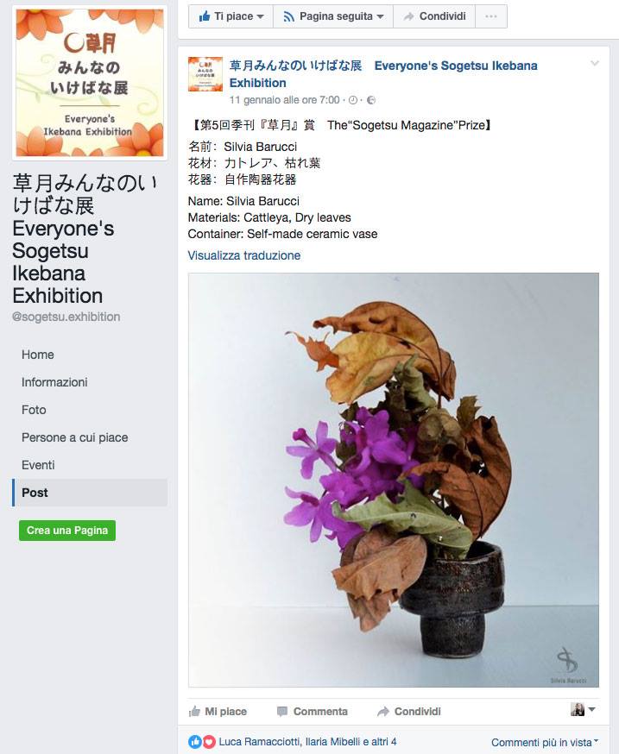Open the ikebana arrangement photo
Viewport: 619px width, 754px height.
point(394,480)
